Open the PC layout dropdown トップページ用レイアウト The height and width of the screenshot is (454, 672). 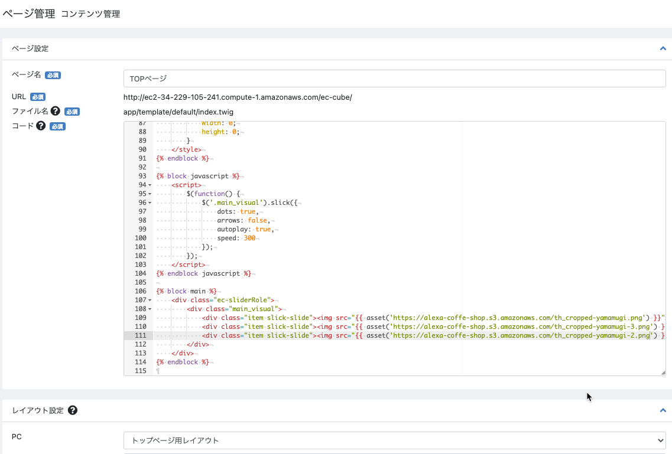pyautogui.click(x=394, y=440)
